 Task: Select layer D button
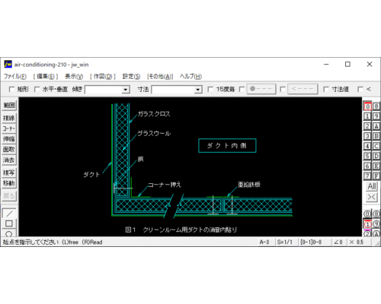(x=376, y=156)
